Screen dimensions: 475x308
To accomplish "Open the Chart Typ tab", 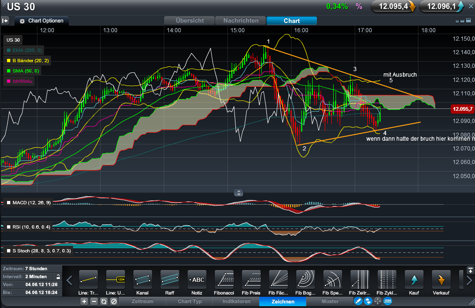I will click(x=190, y=301).
